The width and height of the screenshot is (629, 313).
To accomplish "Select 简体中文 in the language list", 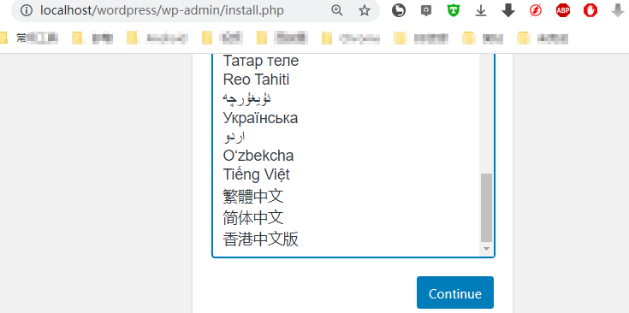I will click(x=253, y=217).
